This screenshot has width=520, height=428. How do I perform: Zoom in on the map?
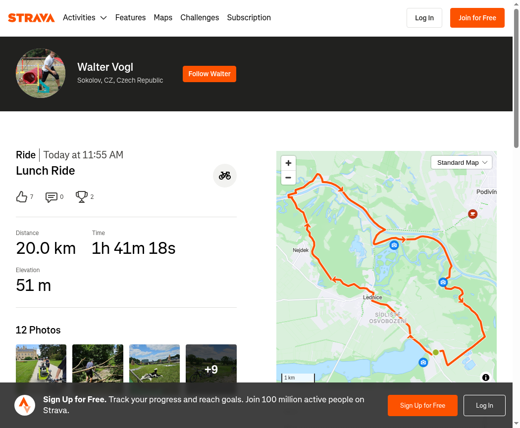(x=288, y=163)
